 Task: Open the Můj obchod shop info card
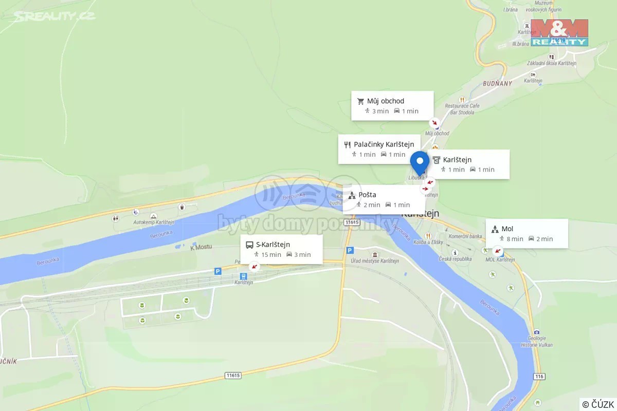tap(392, 106)
